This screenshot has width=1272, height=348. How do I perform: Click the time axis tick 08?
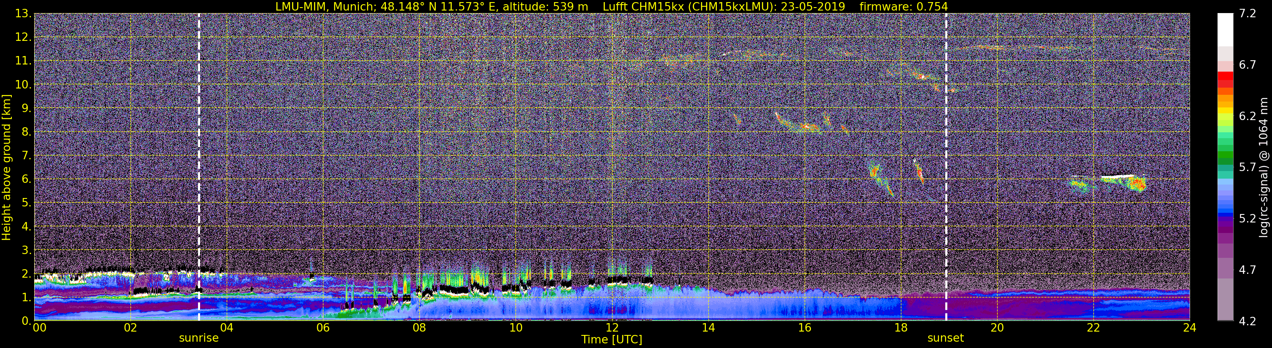[419, 328]
